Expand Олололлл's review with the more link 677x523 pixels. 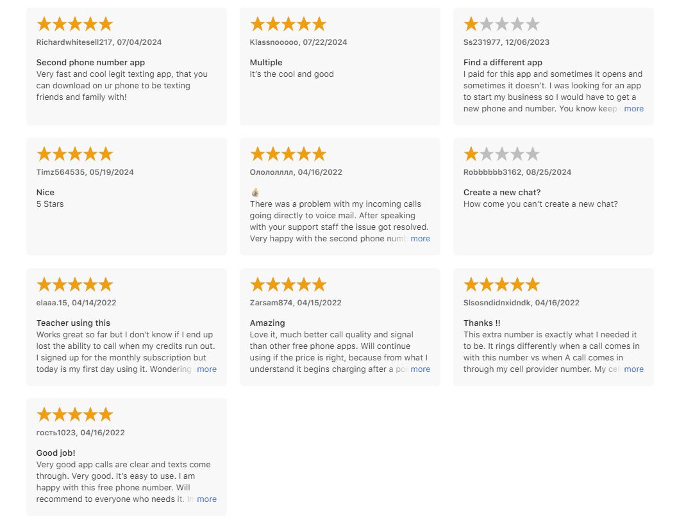click(x=420, y=238)
